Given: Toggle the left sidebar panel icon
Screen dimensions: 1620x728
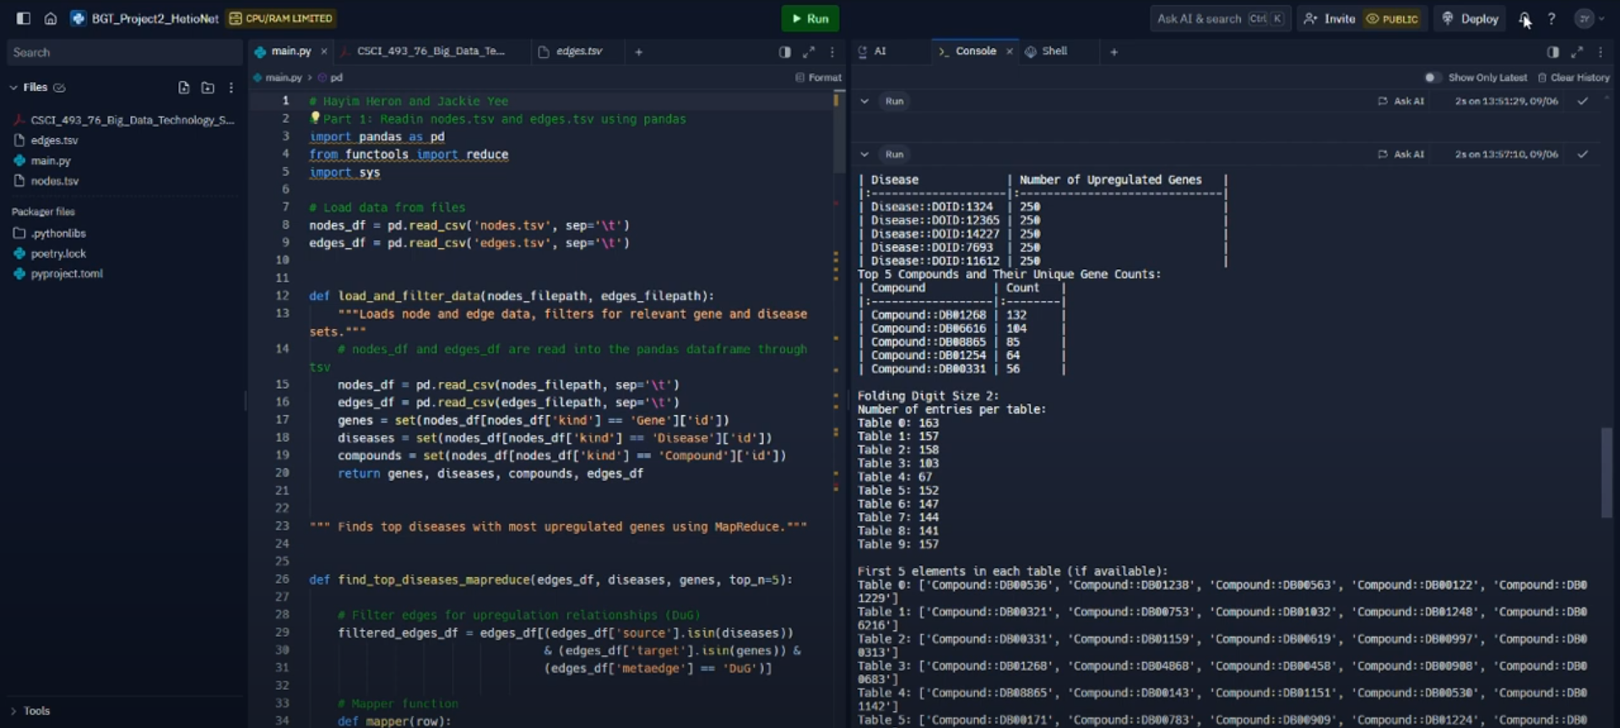Looking at the screenshot, I should click(x=23, y=18).
